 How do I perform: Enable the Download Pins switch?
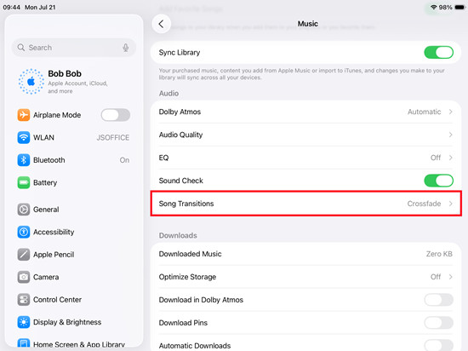coord(439,323)
